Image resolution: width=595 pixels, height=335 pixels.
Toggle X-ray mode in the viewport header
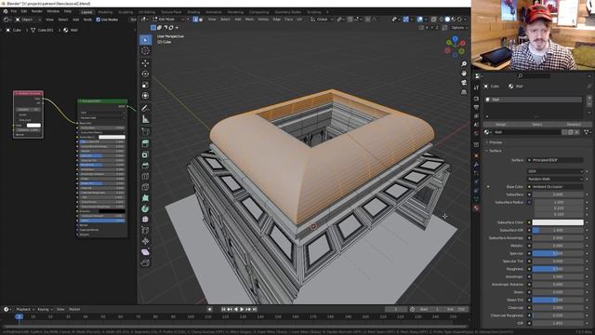[434, 20]
